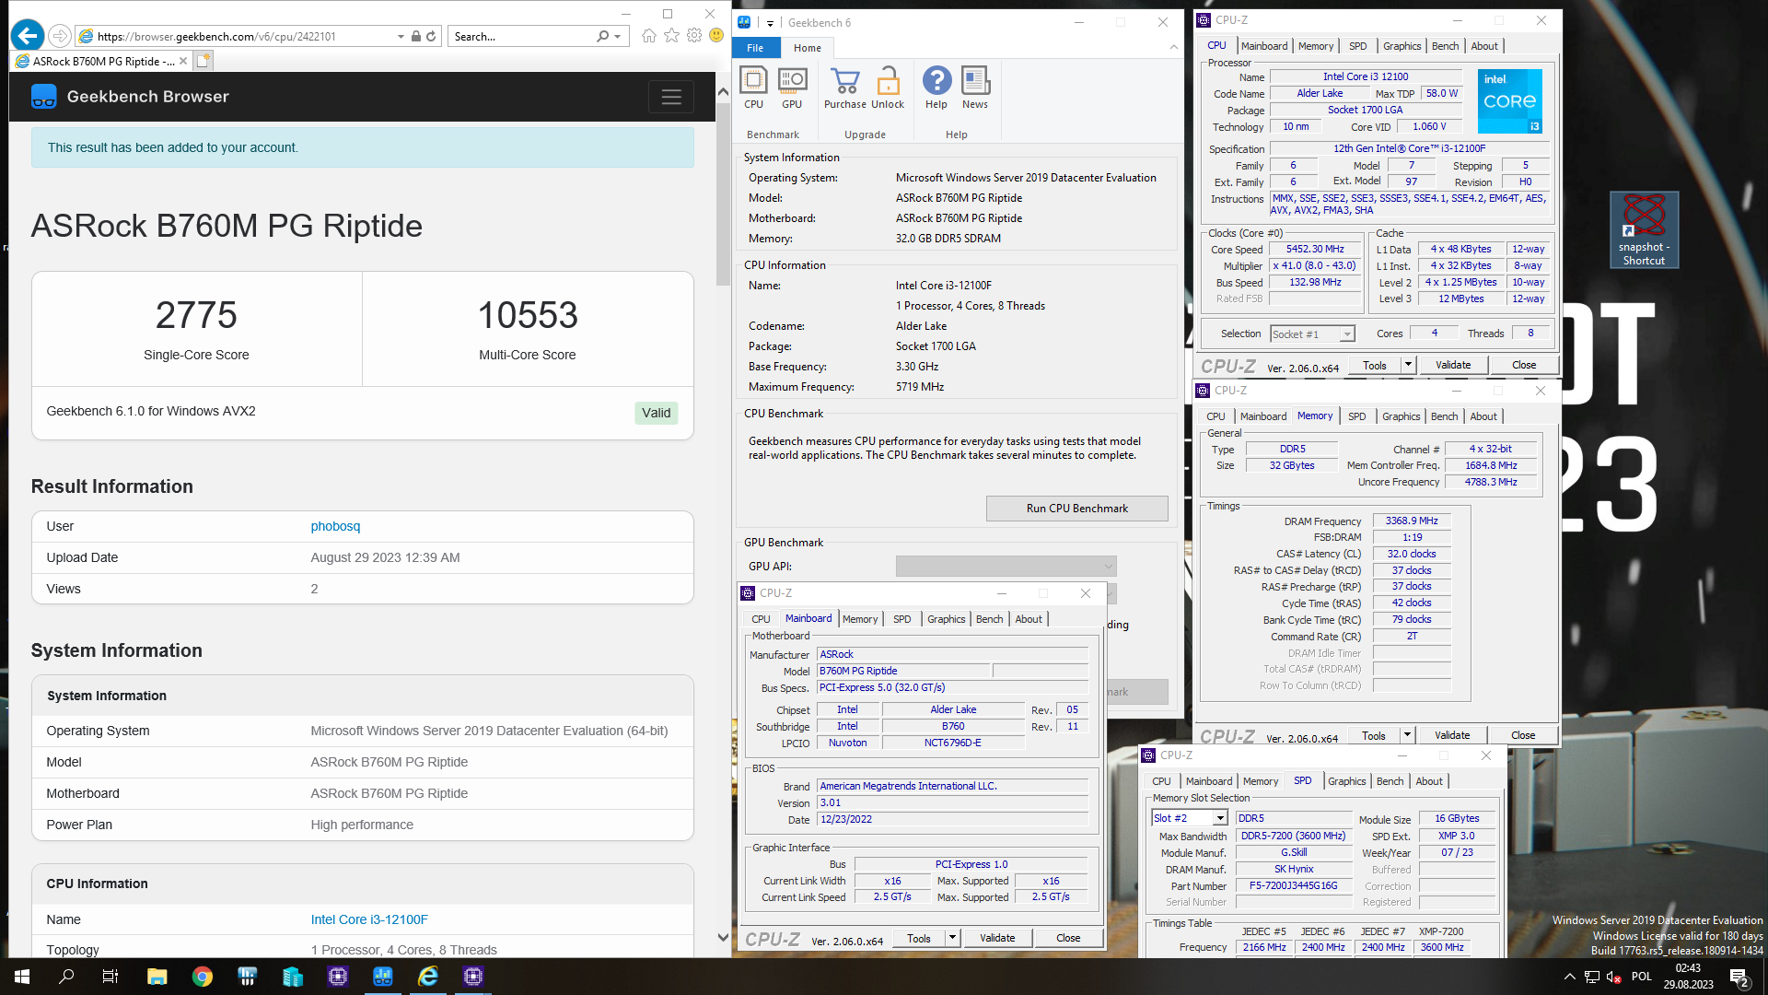Click the smiley feedback icon in browser
Image resolution: width=1768 pixels, height=995 pixels.
point(716,36)
